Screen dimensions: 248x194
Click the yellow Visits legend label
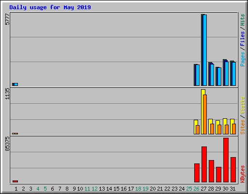[x=243, y=106]
